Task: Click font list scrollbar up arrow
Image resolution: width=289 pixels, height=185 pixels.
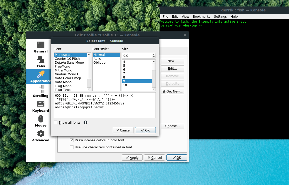Action: click(x=89, y=54)
